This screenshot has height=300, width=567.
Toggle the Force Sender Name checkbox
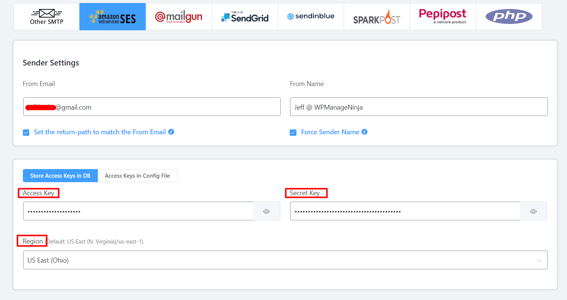[x=293, y=132]
